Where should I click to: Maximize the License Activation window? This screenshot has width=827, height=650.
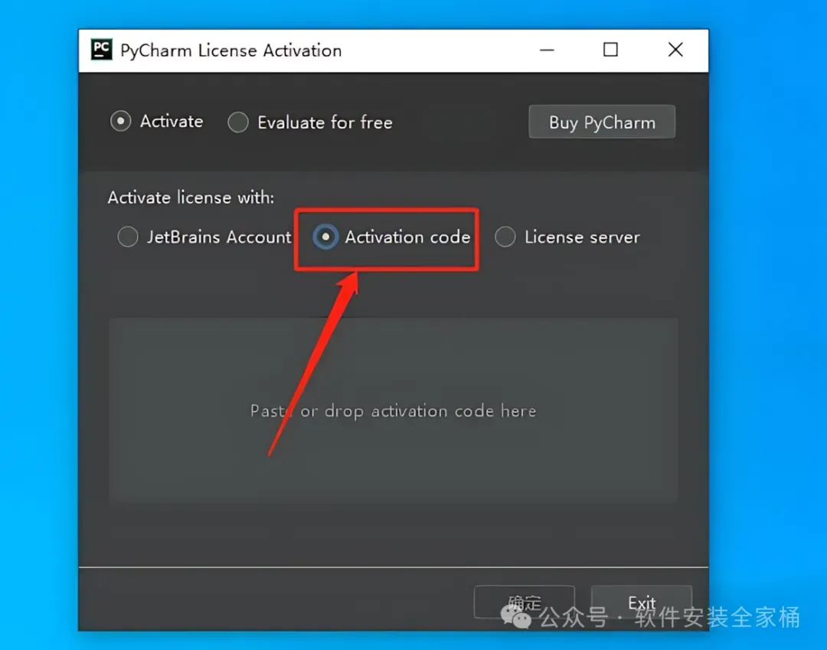click(611, 50)
